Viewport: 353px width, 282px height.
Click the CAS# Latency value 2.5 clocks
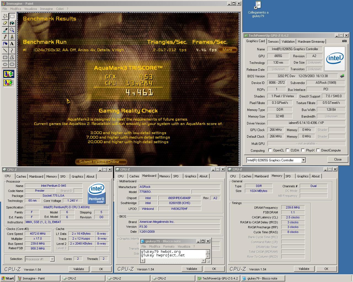pyautogui.click(x=293, y=217)
